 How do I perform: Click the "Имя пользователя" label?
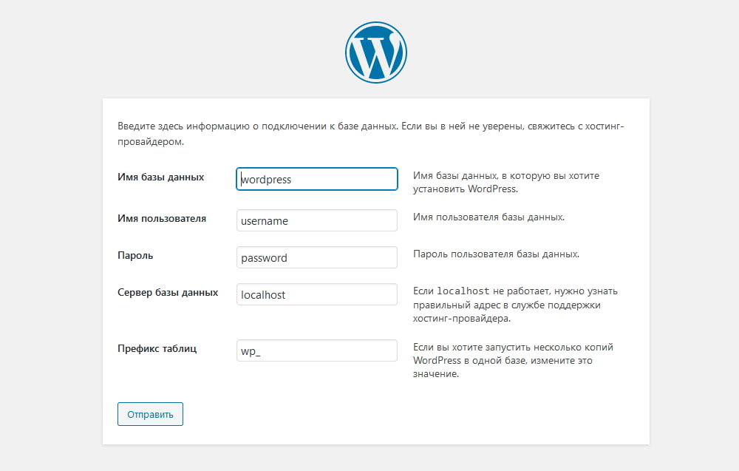162,219
